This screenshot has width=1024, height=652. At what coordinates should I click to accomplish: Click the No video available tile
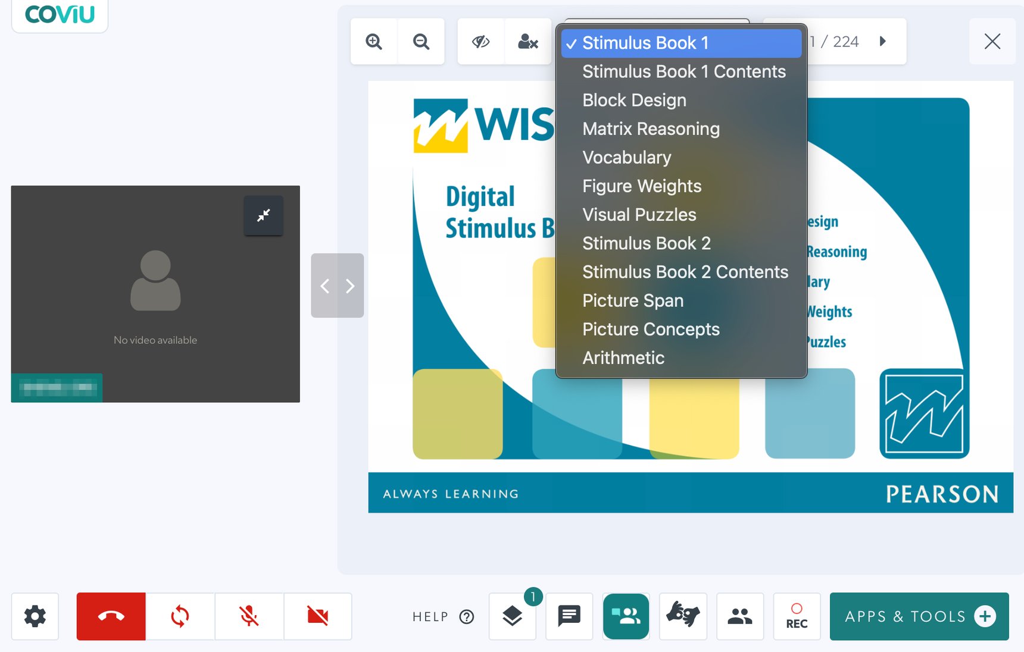[155, 294]
